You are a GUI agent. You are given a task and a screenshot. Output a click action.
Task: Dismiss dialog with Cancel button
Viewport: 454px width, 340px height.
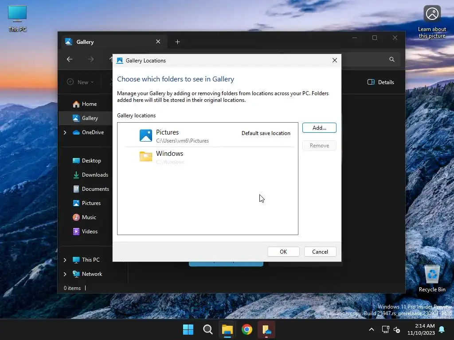(x=320, y=252)
